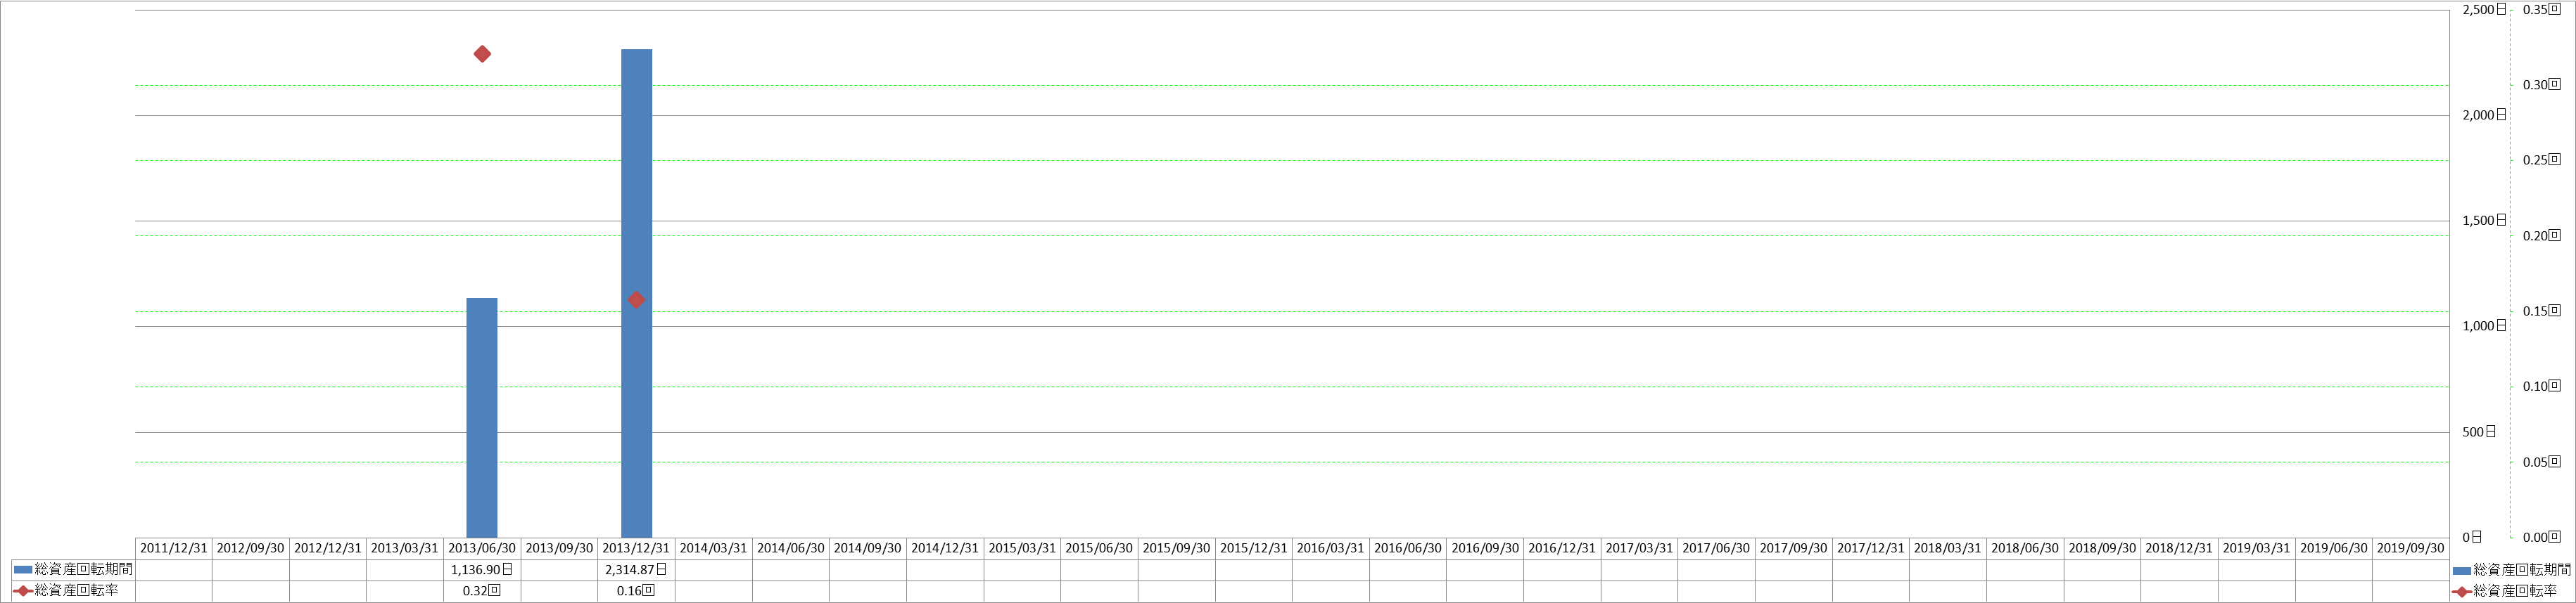Click the 0.25回 axis label
Image resolution: width=2576 pixels, height=603 pixels.
tap(2541, 160)
